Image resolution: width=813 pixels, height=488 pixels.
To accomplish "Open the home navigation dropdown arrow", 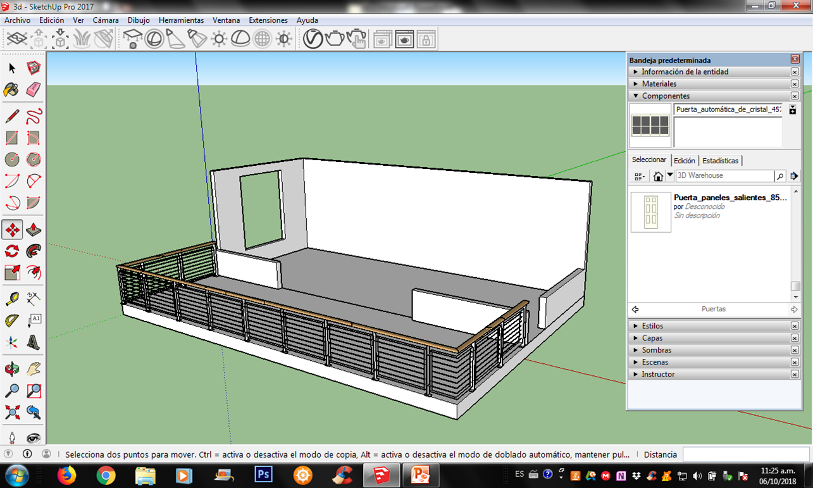I will (670, 176).
